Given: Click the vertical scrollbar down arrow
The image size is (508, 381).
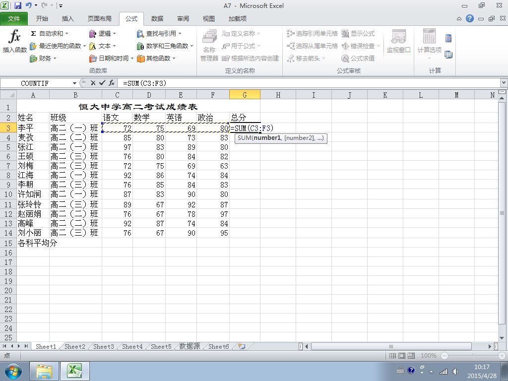Looking at the screenshot, I should click(x=502, y=338).
